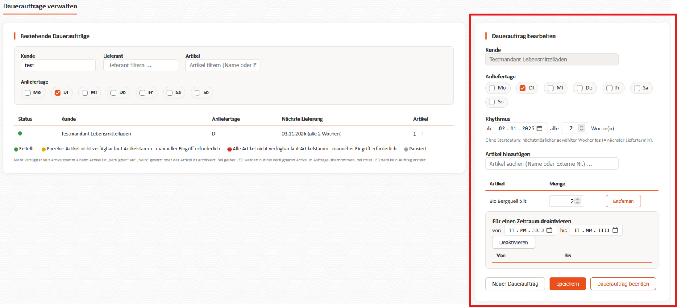This screenshot has width=677, height=307.
Task: Enable So in Dauerauftrag bearbeiten delivery days
Action: click(x=492, y=102)
